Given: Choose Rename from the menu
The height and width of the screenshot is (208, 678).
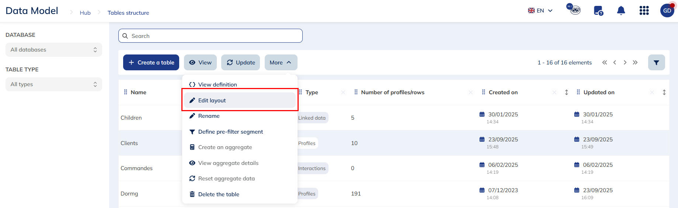Looking at the screenshot, I should (x=240, y=116).
